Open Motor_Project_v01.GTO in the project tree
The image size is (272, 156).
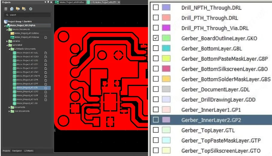pos(28,92)
